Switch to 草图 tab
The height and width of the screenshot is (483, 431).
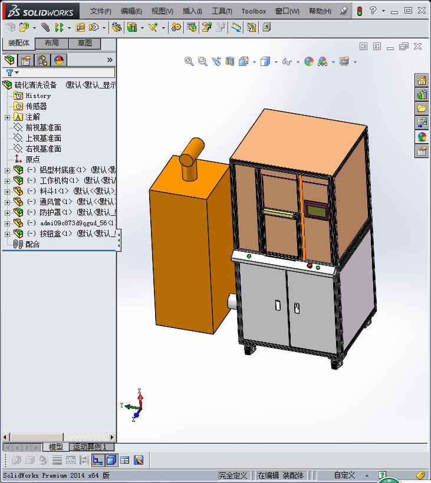(x=85, y=44)
